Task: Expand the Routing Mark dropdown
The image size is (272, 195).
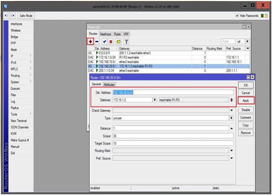Action: coord(231,151)
